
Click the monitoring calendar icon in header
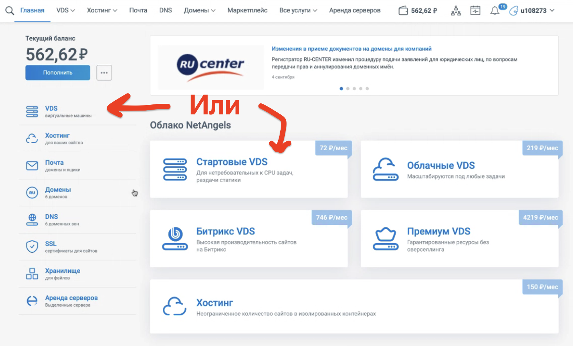pyautogui.click(x=475, y=11)
